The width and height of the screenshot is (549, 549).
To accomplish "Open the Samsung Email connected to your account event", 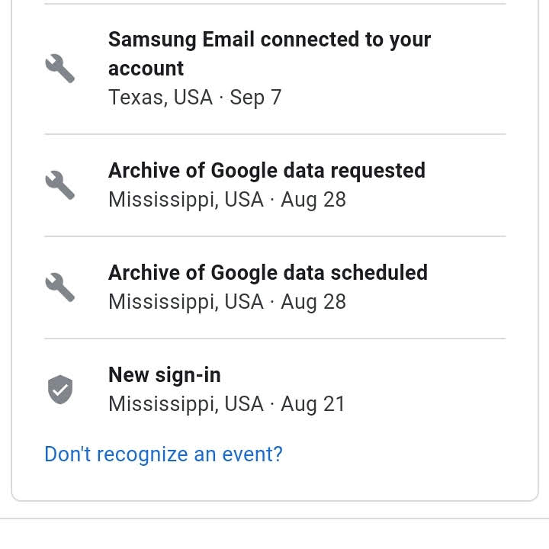I will click(x=275, y=69).
